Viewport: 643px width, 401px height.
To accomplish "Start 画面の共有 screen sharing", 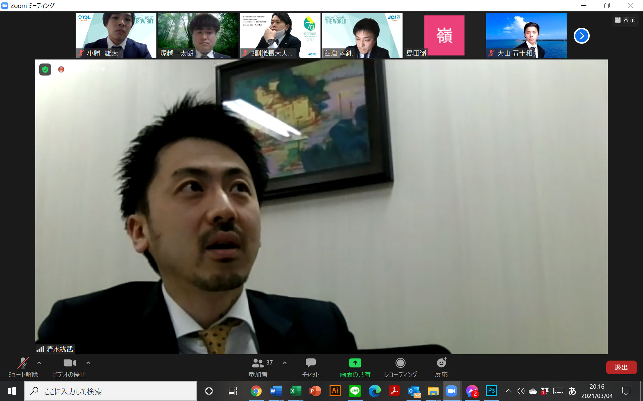I will (x=355, y=367).
